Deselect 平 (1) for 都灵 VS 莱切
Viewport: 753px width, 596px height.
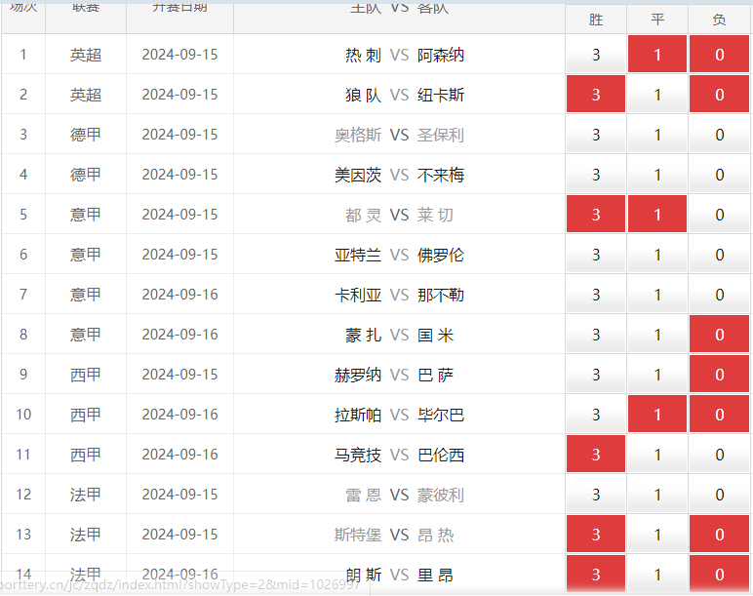coord(657,215)
